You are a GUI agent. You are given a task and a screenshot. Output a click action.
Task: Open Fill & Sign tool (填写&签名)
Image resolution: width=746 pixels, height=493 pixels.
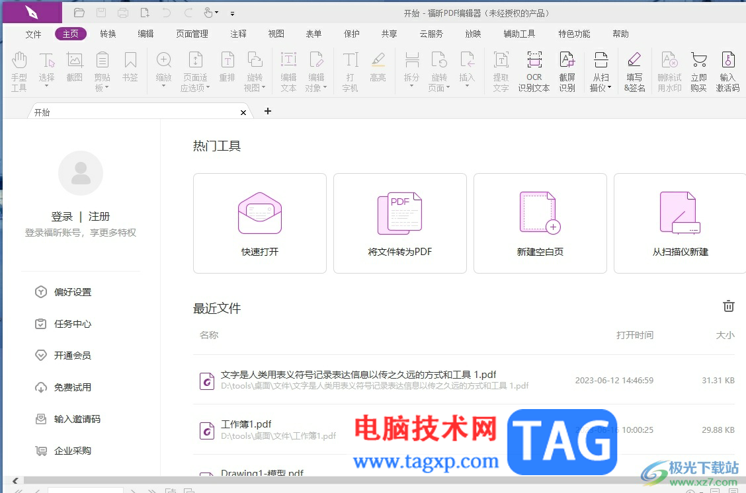[x=635, y=71]
